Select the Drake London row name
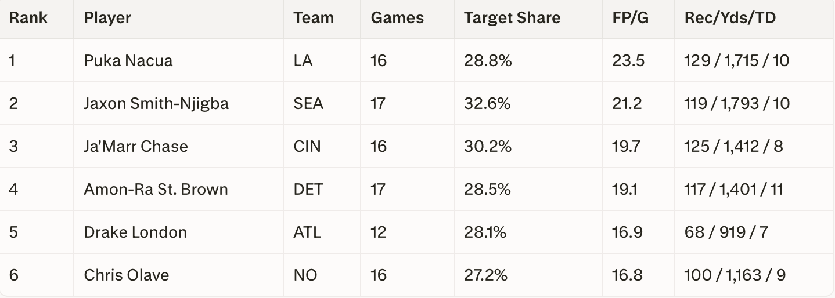Viewport: 835px width, 298px height. pyautogui.click(x=135, y=232)
